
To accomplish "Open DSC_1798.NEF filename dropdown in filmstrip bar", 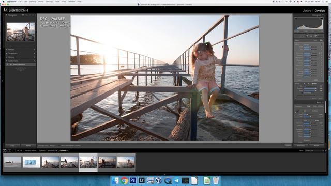I will [x=61, y=150].
